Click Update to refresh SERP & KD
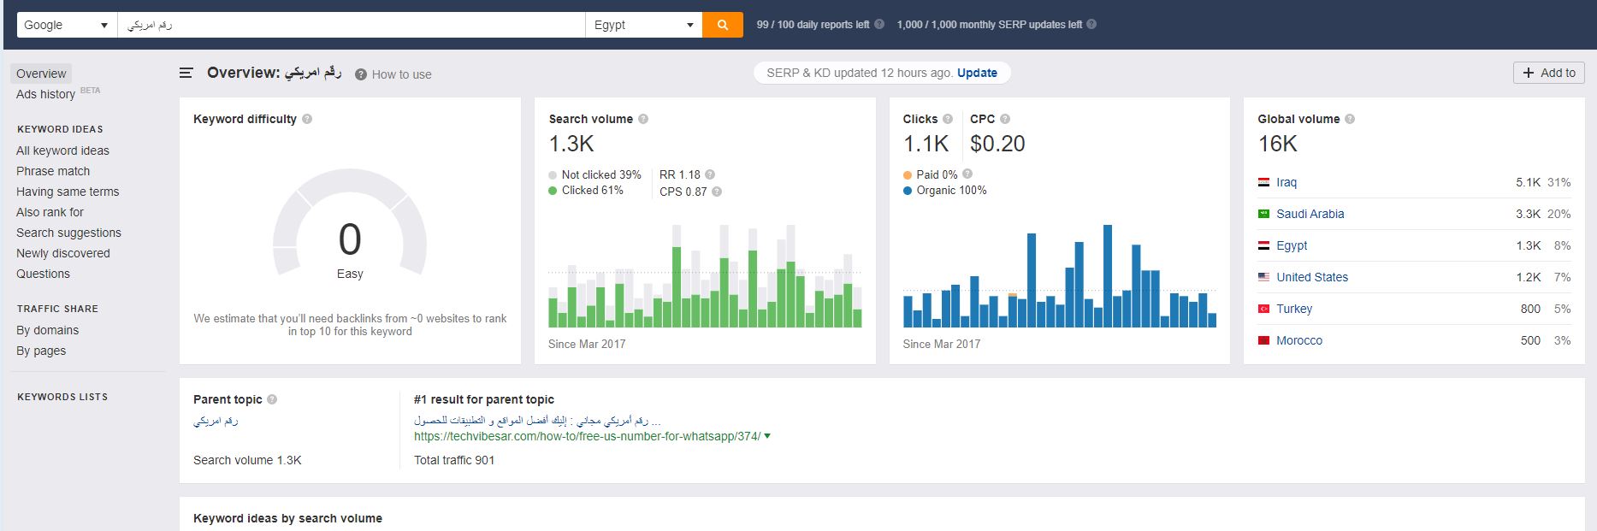This screenshot has width=1597, height=531. coord(977,73)
